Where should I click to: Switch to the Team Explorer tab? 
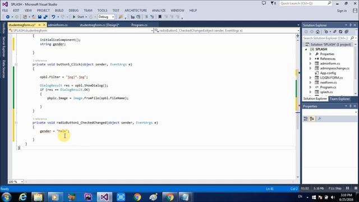click(339, 99)
